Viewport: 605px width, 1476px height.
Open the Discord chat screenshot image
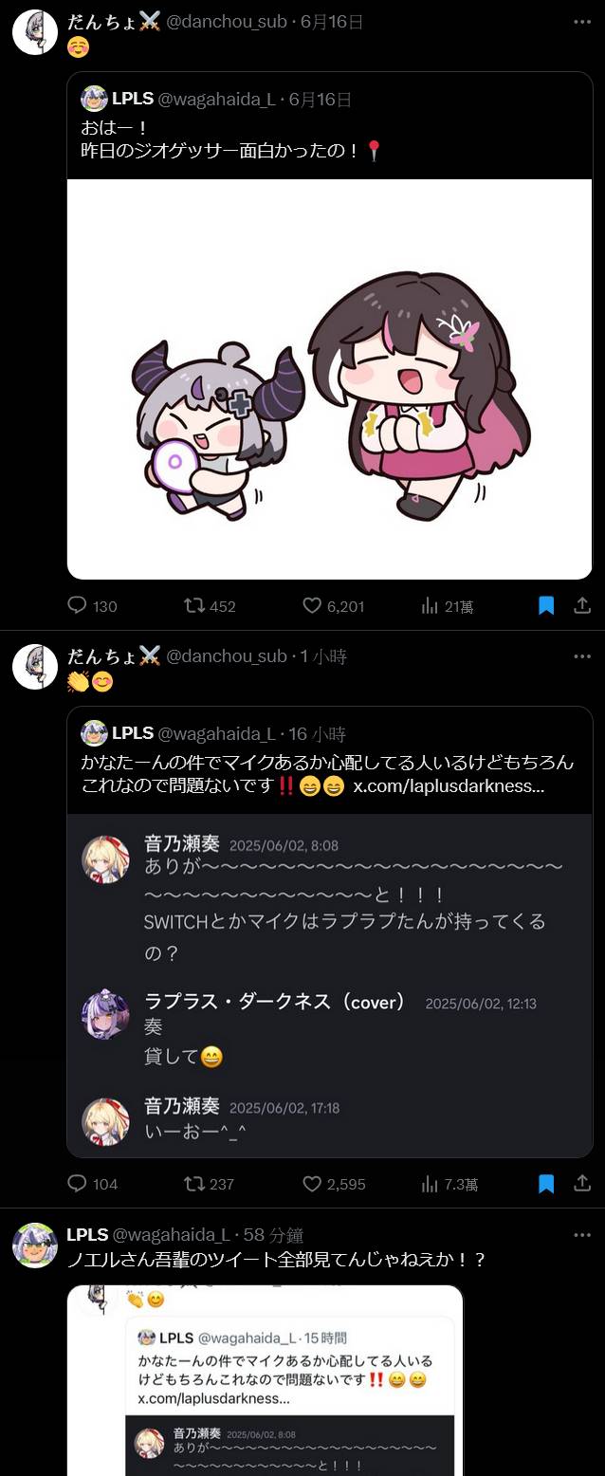click(329, 985)
